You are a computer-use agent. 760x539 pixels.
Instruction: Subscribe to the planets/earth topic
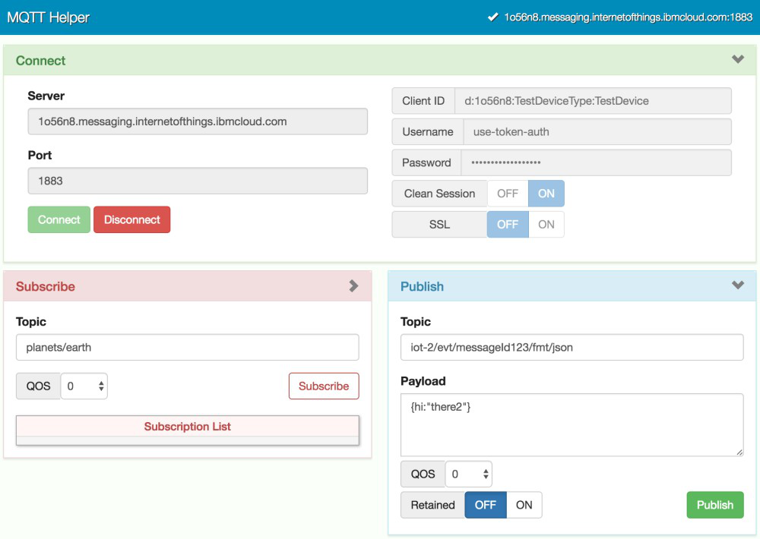[324, 386]
